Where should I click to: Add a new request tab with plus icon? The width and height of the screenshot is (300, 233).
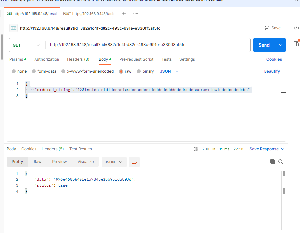(x=124, y=13)
